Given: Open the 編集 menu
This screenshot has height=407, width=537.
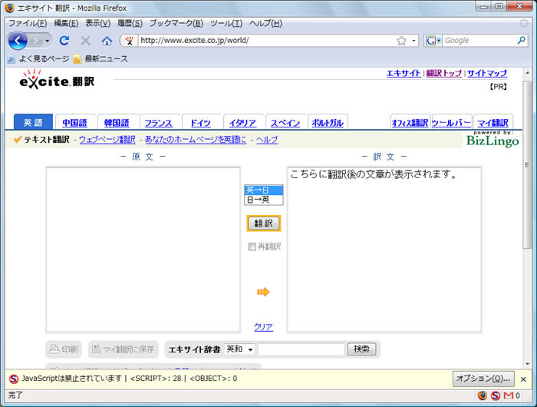Looking at the screenshot, I should point(66,23).
